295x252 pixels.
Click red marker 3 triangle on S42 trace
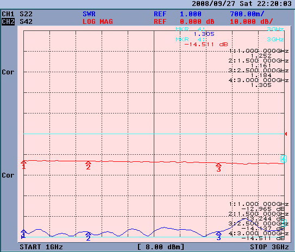point(218,165)
